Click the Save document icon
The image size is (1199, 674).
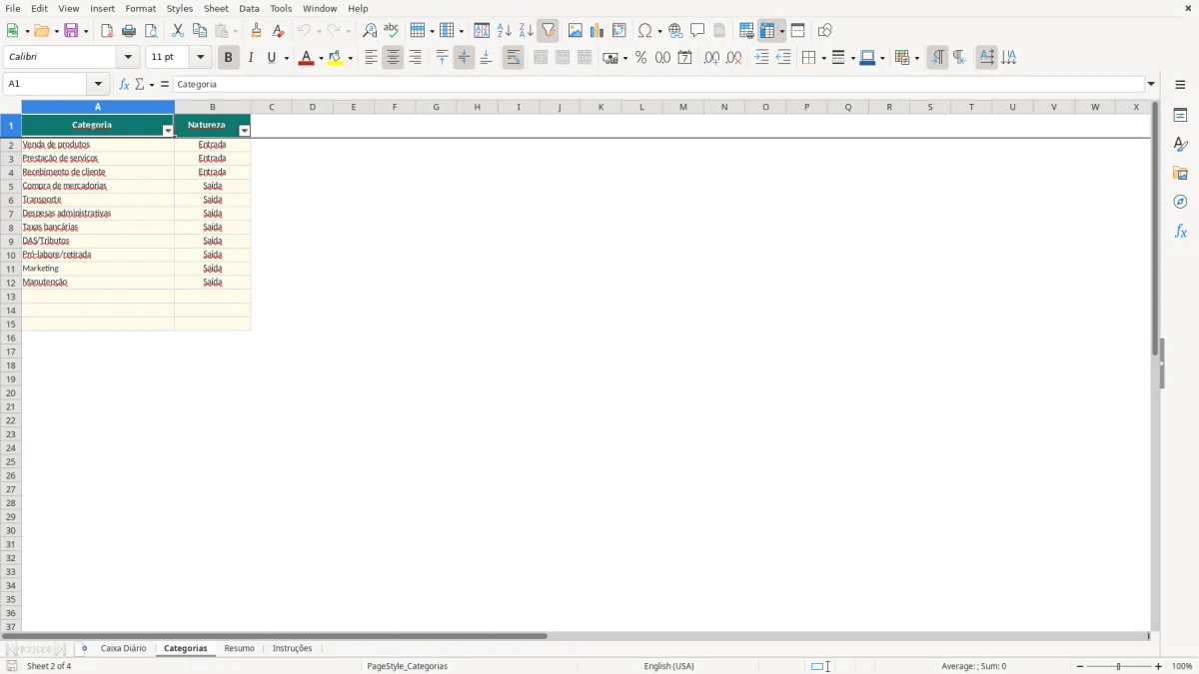click(71, 31)
